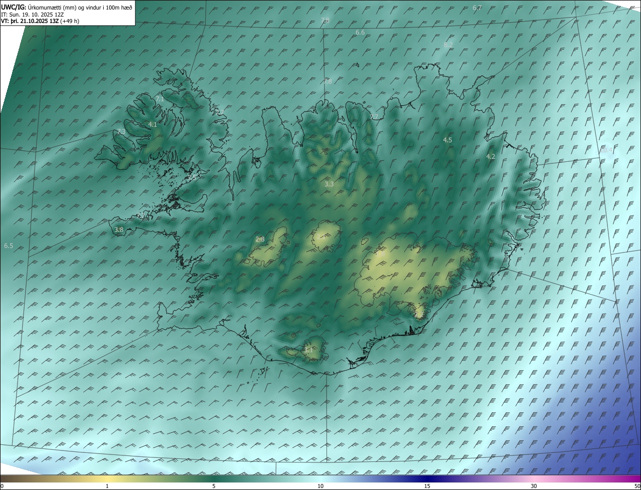Image resolution: width=641 pixels, height=490 pixels.
Task: Click the valid time line "VT: þri. 21.10.2025 13Z"
Action: coord(30,21)
